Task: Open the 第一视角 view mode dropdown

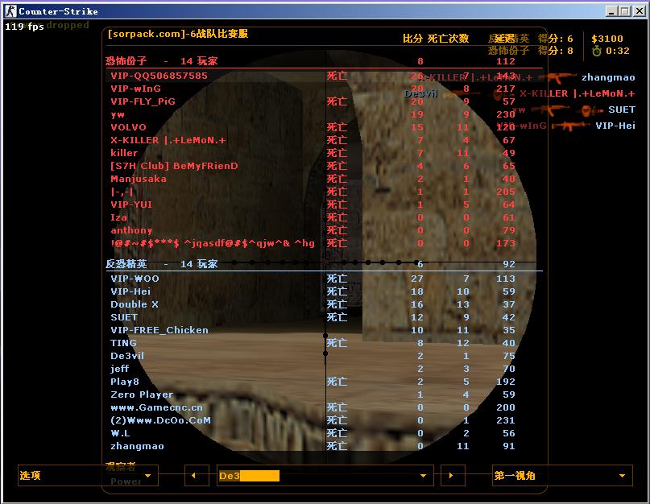Action: coord(561,476)
